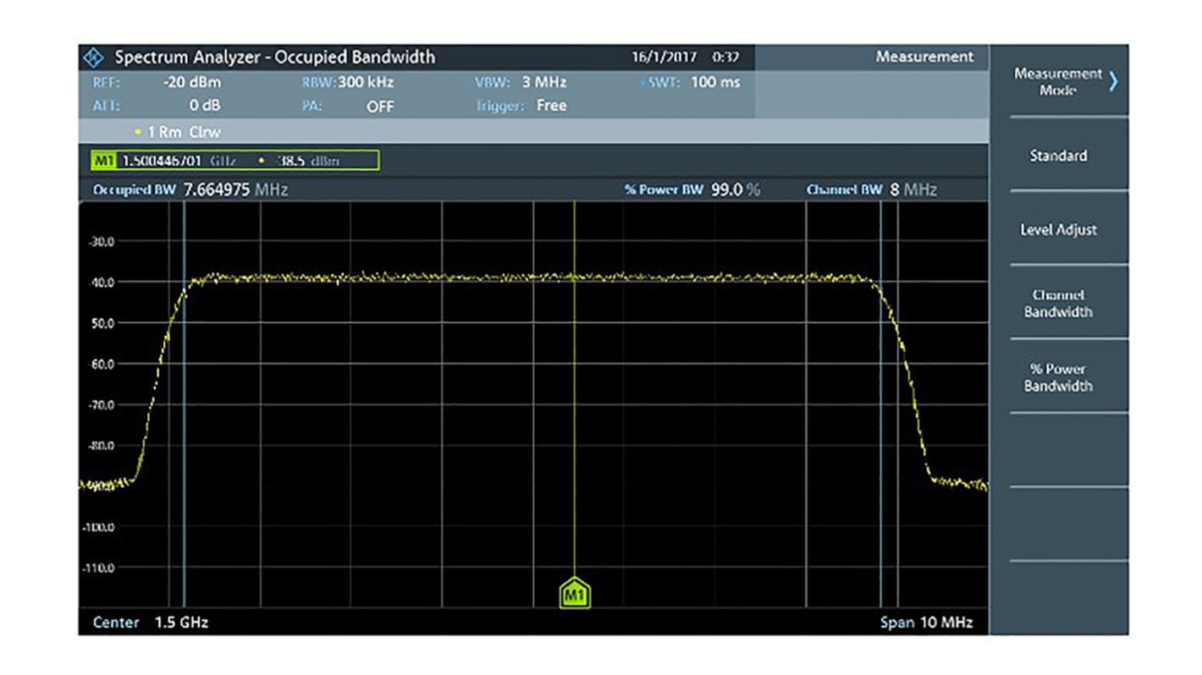Click the blue dot beside the SWT value
Screen dimensions: 1202x675
pos(643,82)
